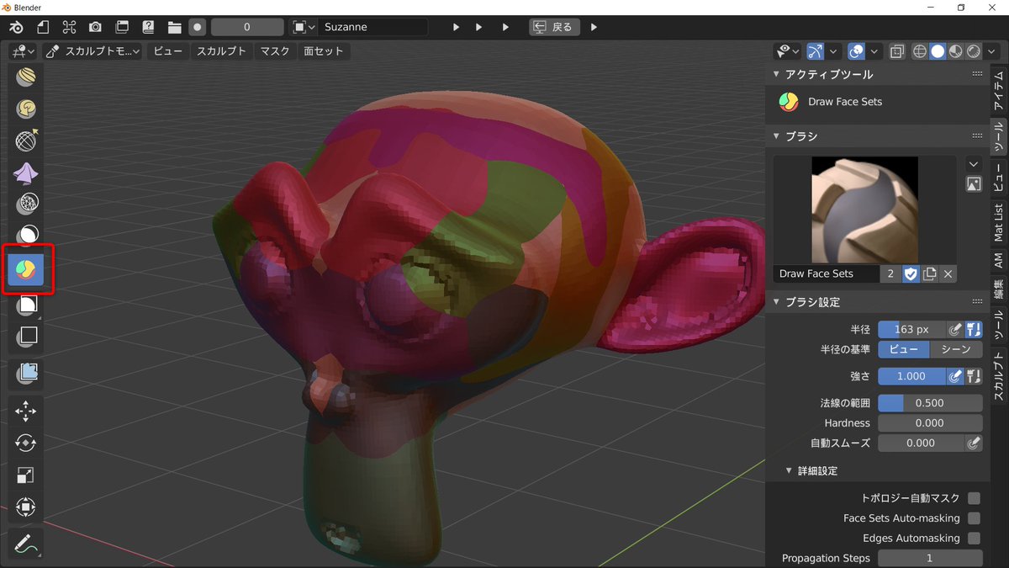Switch to rendered viewport shading
This screenshot has width=1009, height=568.
pos(973,51)
